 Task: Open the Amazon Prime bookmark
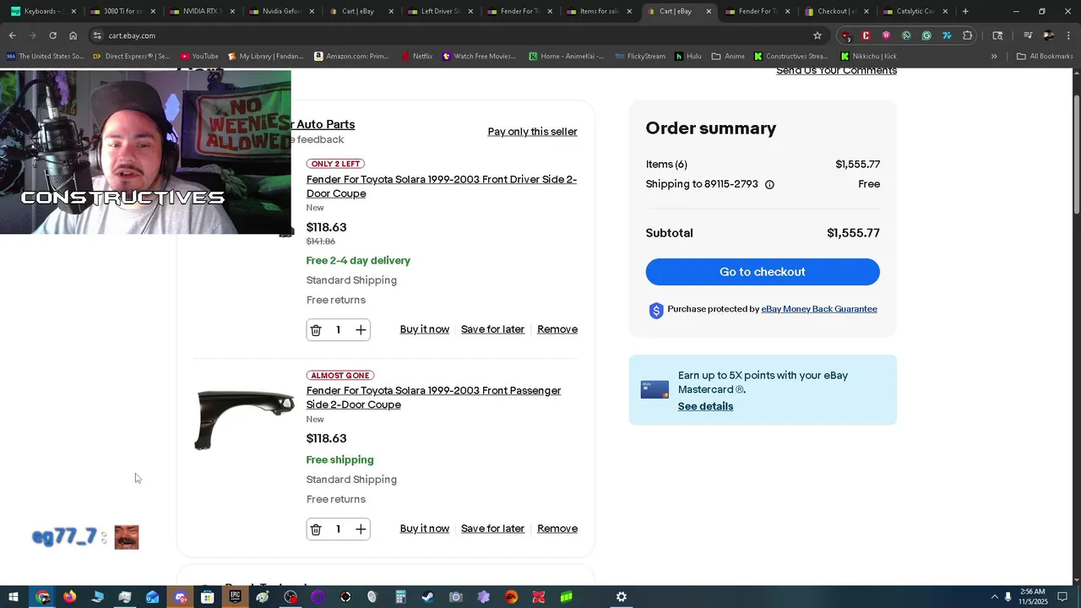point(351,57)
